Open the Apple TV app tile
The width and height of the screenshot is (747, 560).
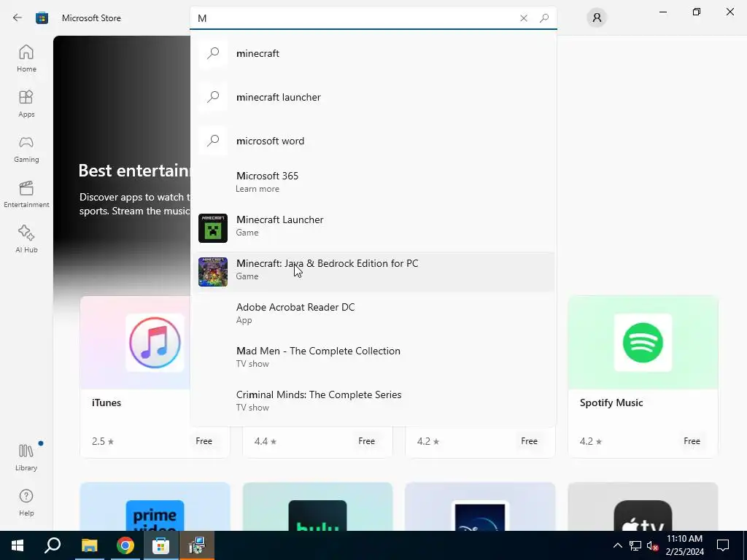tap(643, 507)
